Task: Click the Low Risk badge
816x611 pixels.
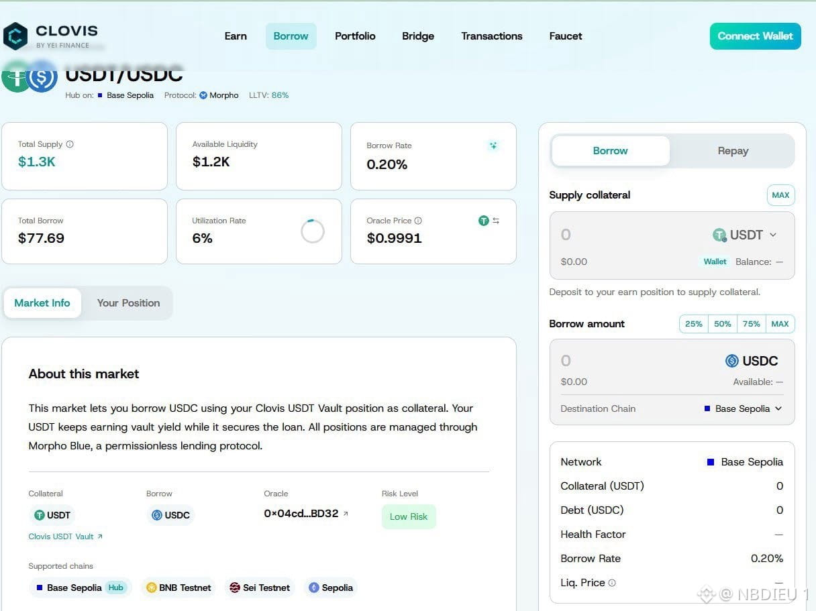Action: click(409, 516)
